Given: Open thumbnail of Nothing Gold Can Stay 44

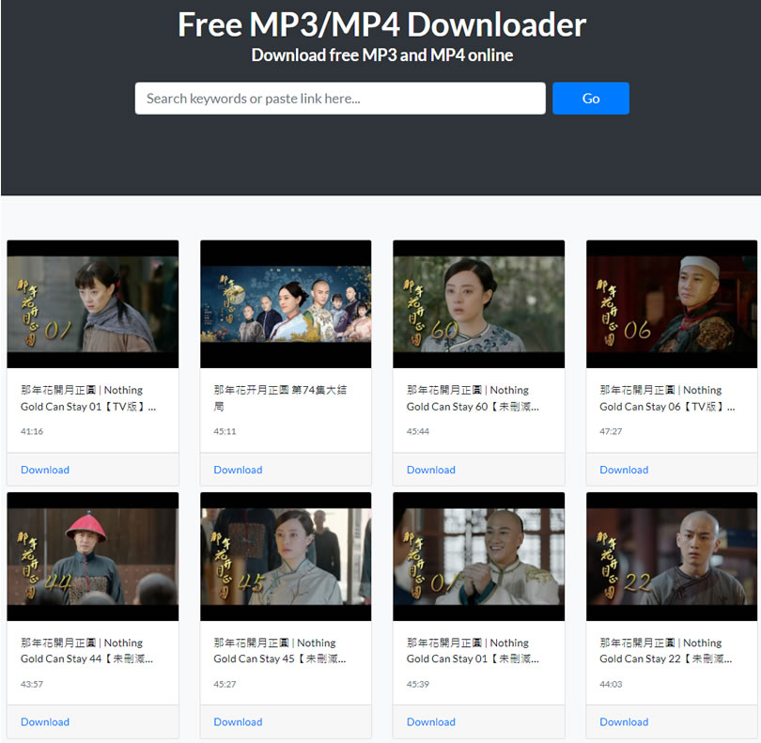Looking at the screenshot, I should [x=93, y=556].
